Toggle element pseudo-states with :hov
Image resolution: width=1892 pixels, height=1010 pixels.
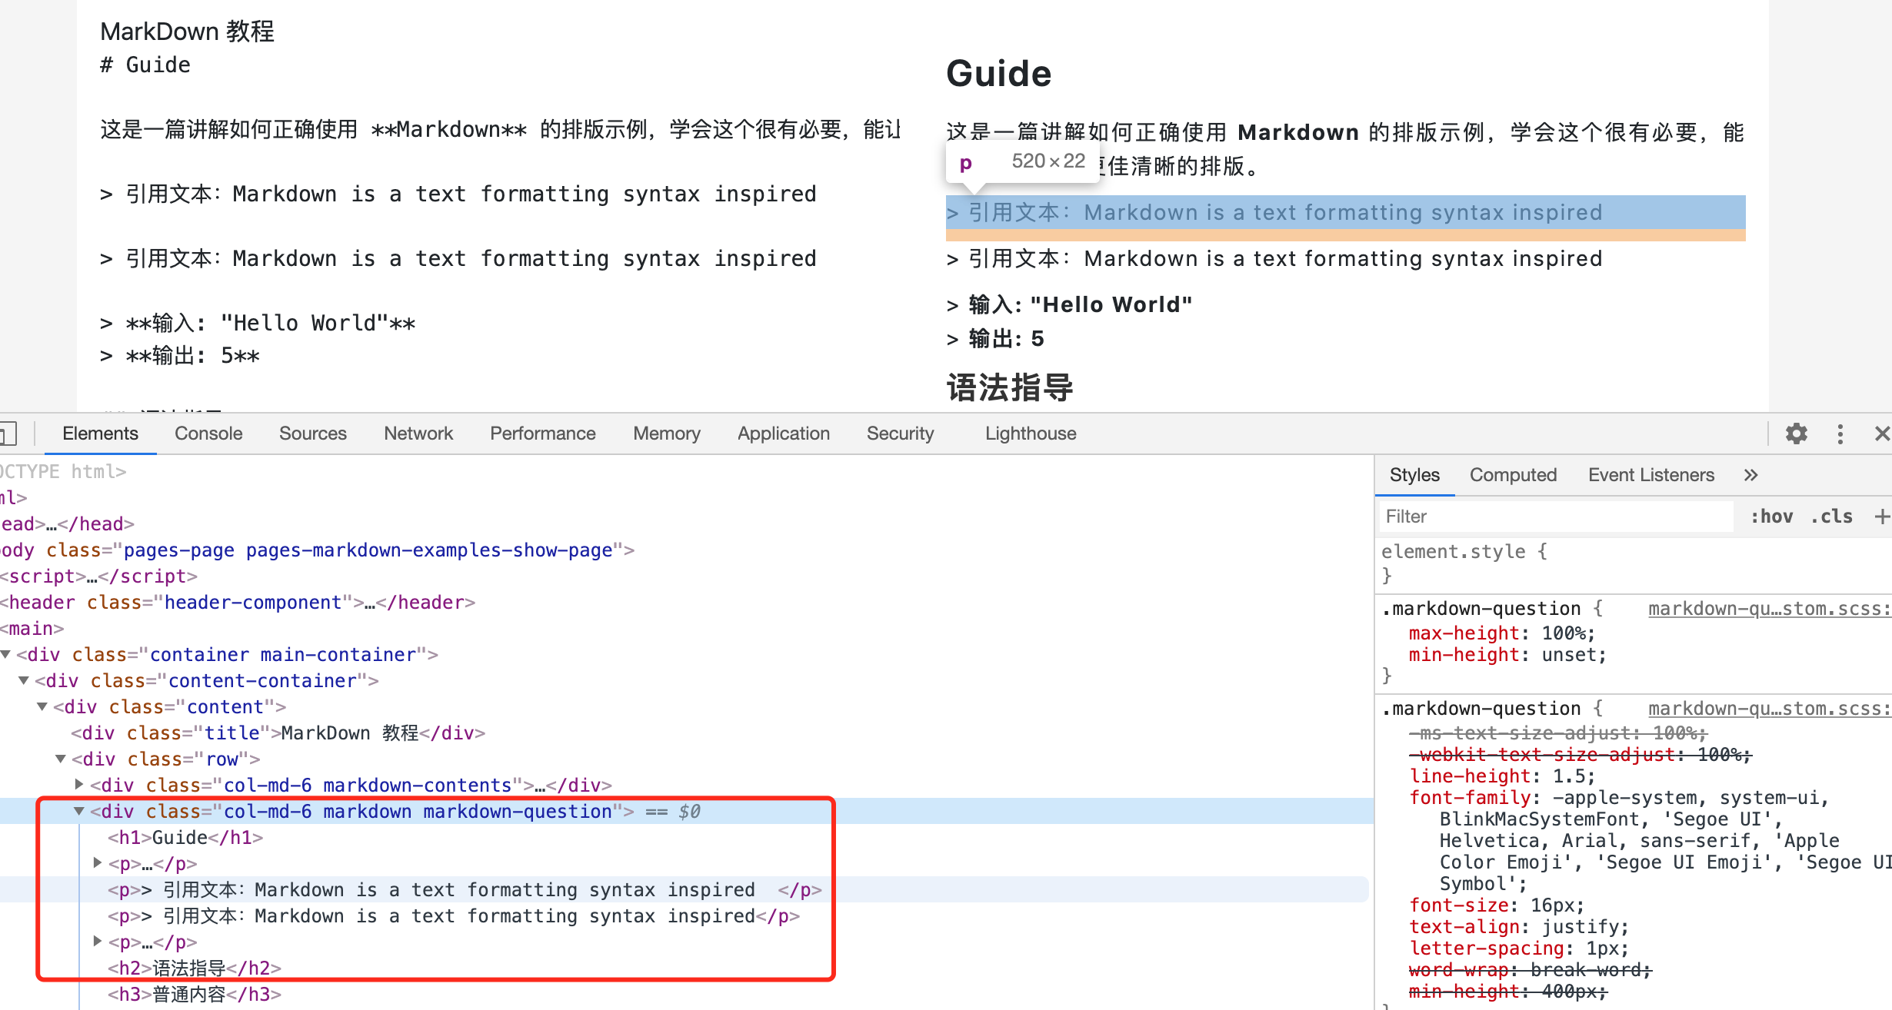(x=1772, y=516)
